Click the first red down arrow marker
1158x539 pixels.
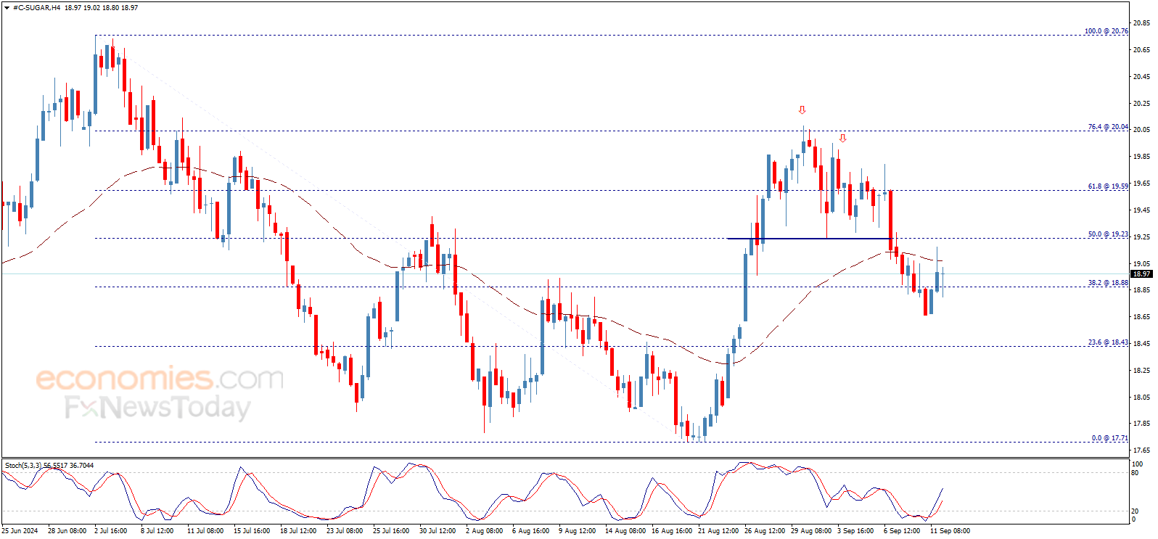(802, 110)
